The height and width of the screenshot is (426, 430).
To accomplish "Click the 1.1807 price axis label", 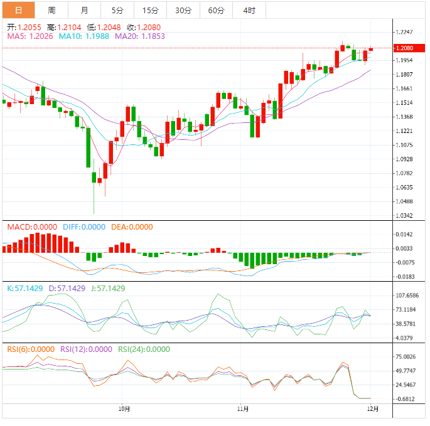I will [x=404, y=74].
